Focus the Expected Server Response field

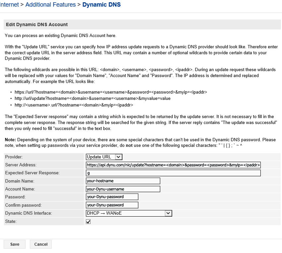tap(173, 173)
